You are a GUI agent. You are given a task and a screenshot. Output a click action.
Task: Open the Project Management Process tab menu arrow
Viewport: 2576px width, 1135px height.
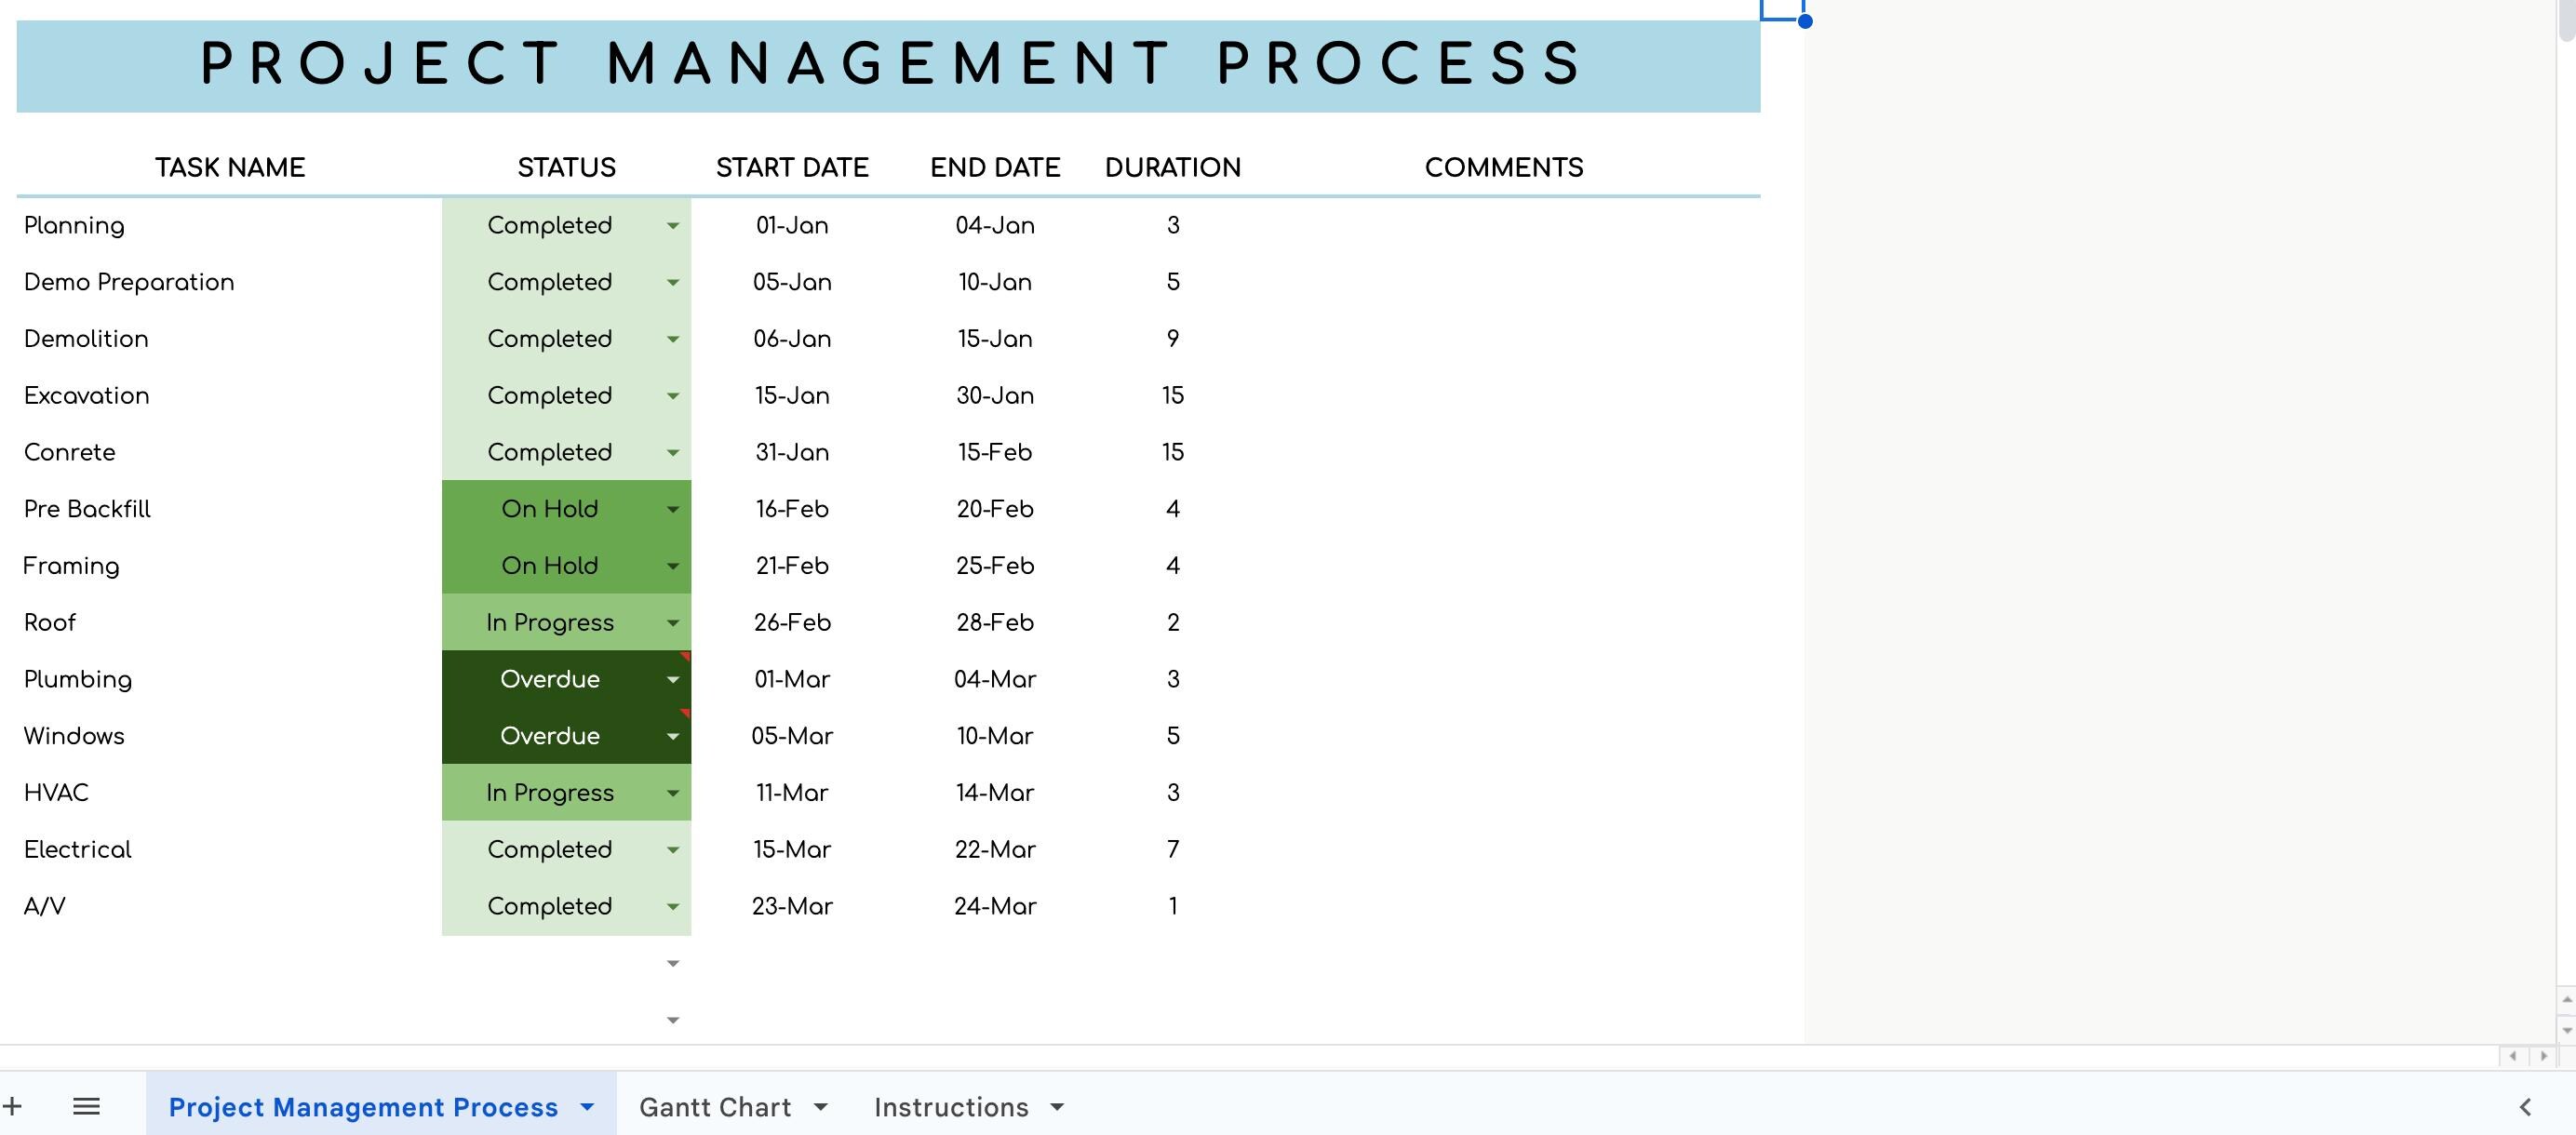click(585, 1106)
